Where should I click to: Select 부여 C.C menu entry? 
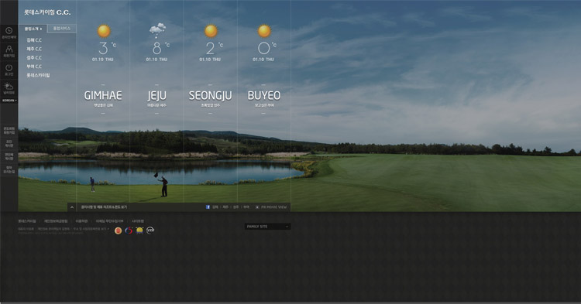coord(34,67)
